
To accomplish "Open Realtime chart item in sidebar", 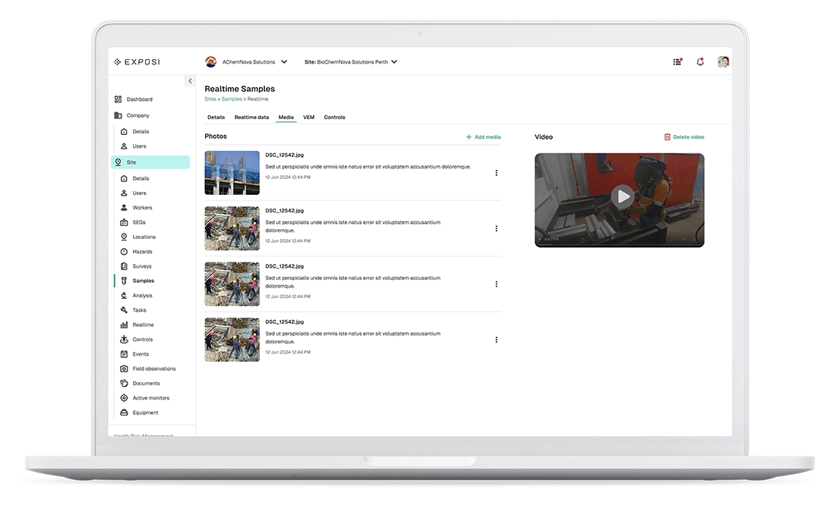I will (143, 325).
